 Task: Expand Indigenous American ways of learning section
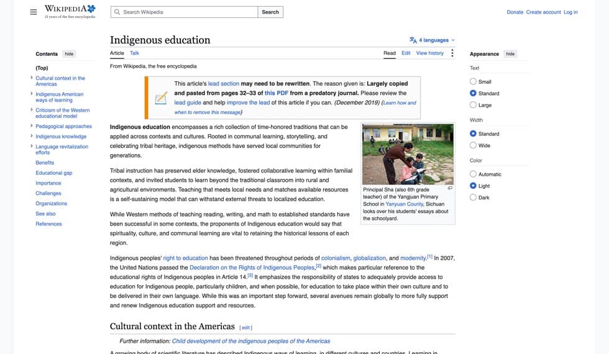32,94
